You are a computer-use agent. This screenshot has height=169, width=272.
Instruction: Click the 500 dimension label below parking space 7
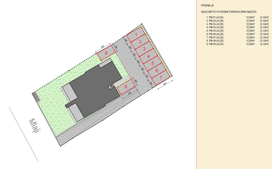pos(165,84)
